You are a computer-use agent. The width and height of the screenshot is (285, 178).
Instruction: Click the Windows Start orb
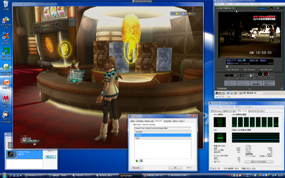pos(4,175)
